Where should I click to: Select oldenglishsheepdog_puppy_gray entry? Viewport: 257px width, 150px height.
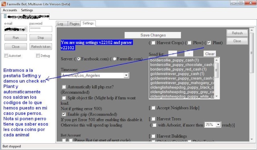click(182, 92)
